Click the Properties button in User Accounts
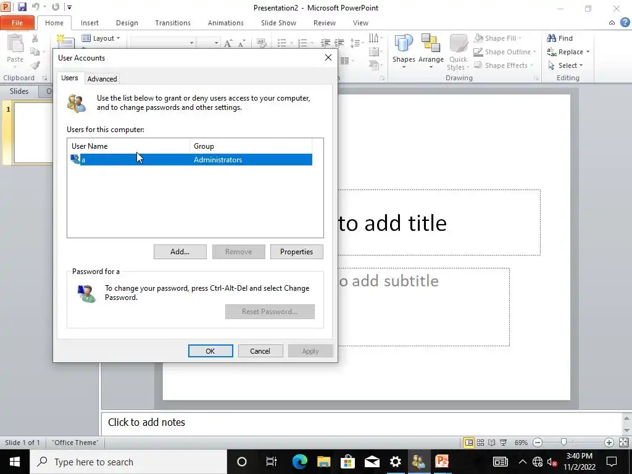Screen dimensions: 632x474 297,252
